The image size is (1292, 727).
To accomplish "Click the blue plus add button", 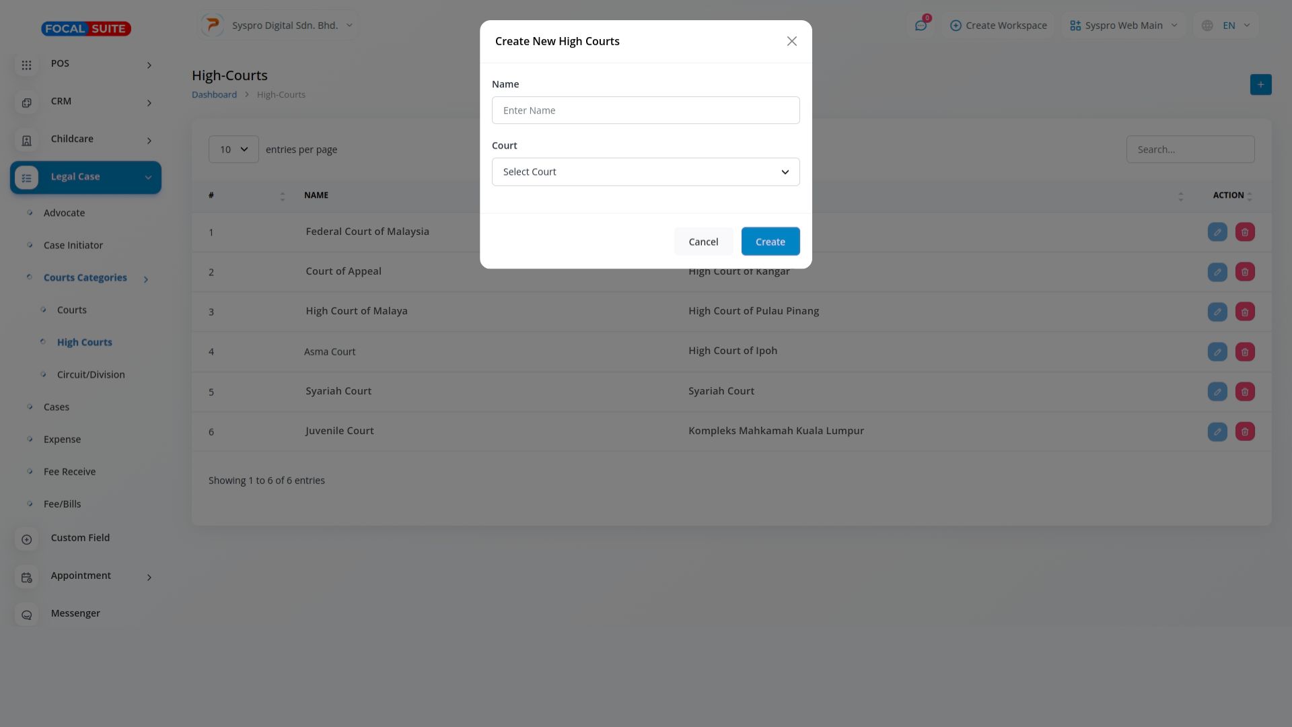I will pos(1260,85).
